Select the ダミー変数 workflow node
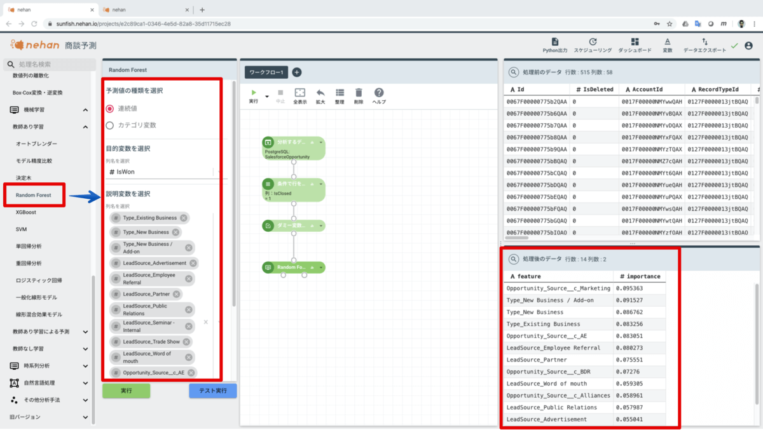 293,225
